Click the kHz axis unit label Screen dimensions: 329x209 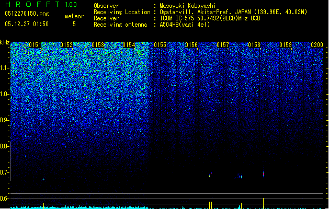[x=5, y=42]
